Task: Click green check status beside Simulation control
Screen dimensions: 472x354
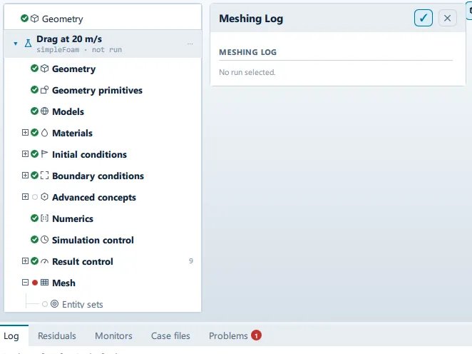Action: [x=35, y=239]
